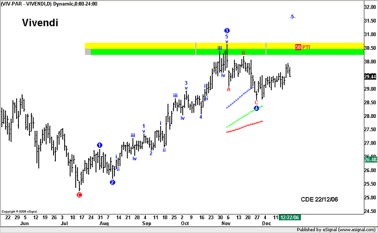Image resolution: width=378 pixels, height=233 pixels.
Task: Click the Vivendi chart title text
Action: pyautogui.click(x=40, y=23)
